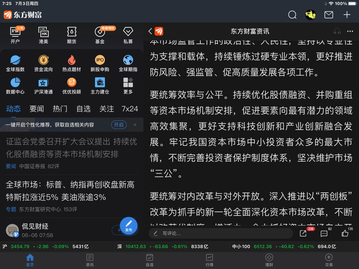Open the mail messages icon

(x=328, y=15)
